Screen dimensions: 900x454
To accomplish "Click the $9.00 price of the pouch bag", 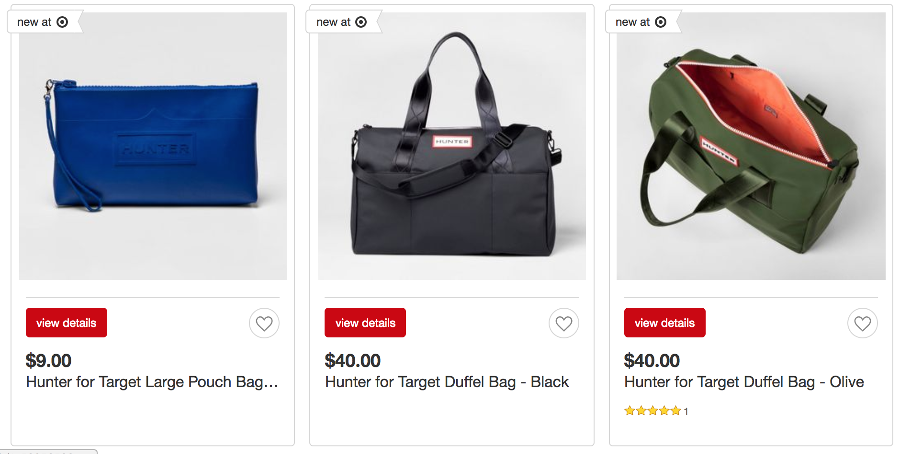I will pos(48,361).
